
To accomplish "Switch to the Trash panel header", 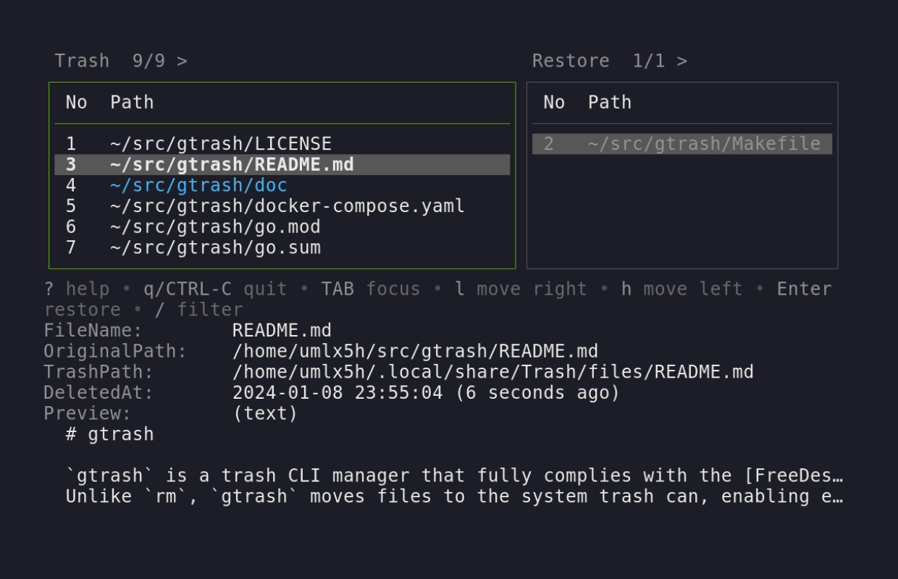I will coord(82,61).
